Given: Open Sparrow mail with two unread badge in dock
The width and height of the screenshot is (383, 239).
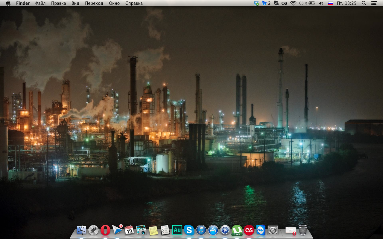Looking at the screenshot, I should (117, 230).
